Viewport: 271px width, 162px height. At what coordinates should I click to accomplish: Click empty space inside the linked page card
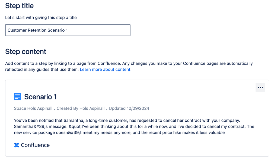tap(163, 146)
